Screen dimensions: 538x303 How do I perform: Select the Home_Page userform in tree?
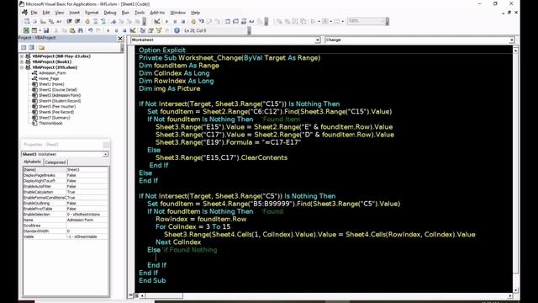(x=49, y=78)
